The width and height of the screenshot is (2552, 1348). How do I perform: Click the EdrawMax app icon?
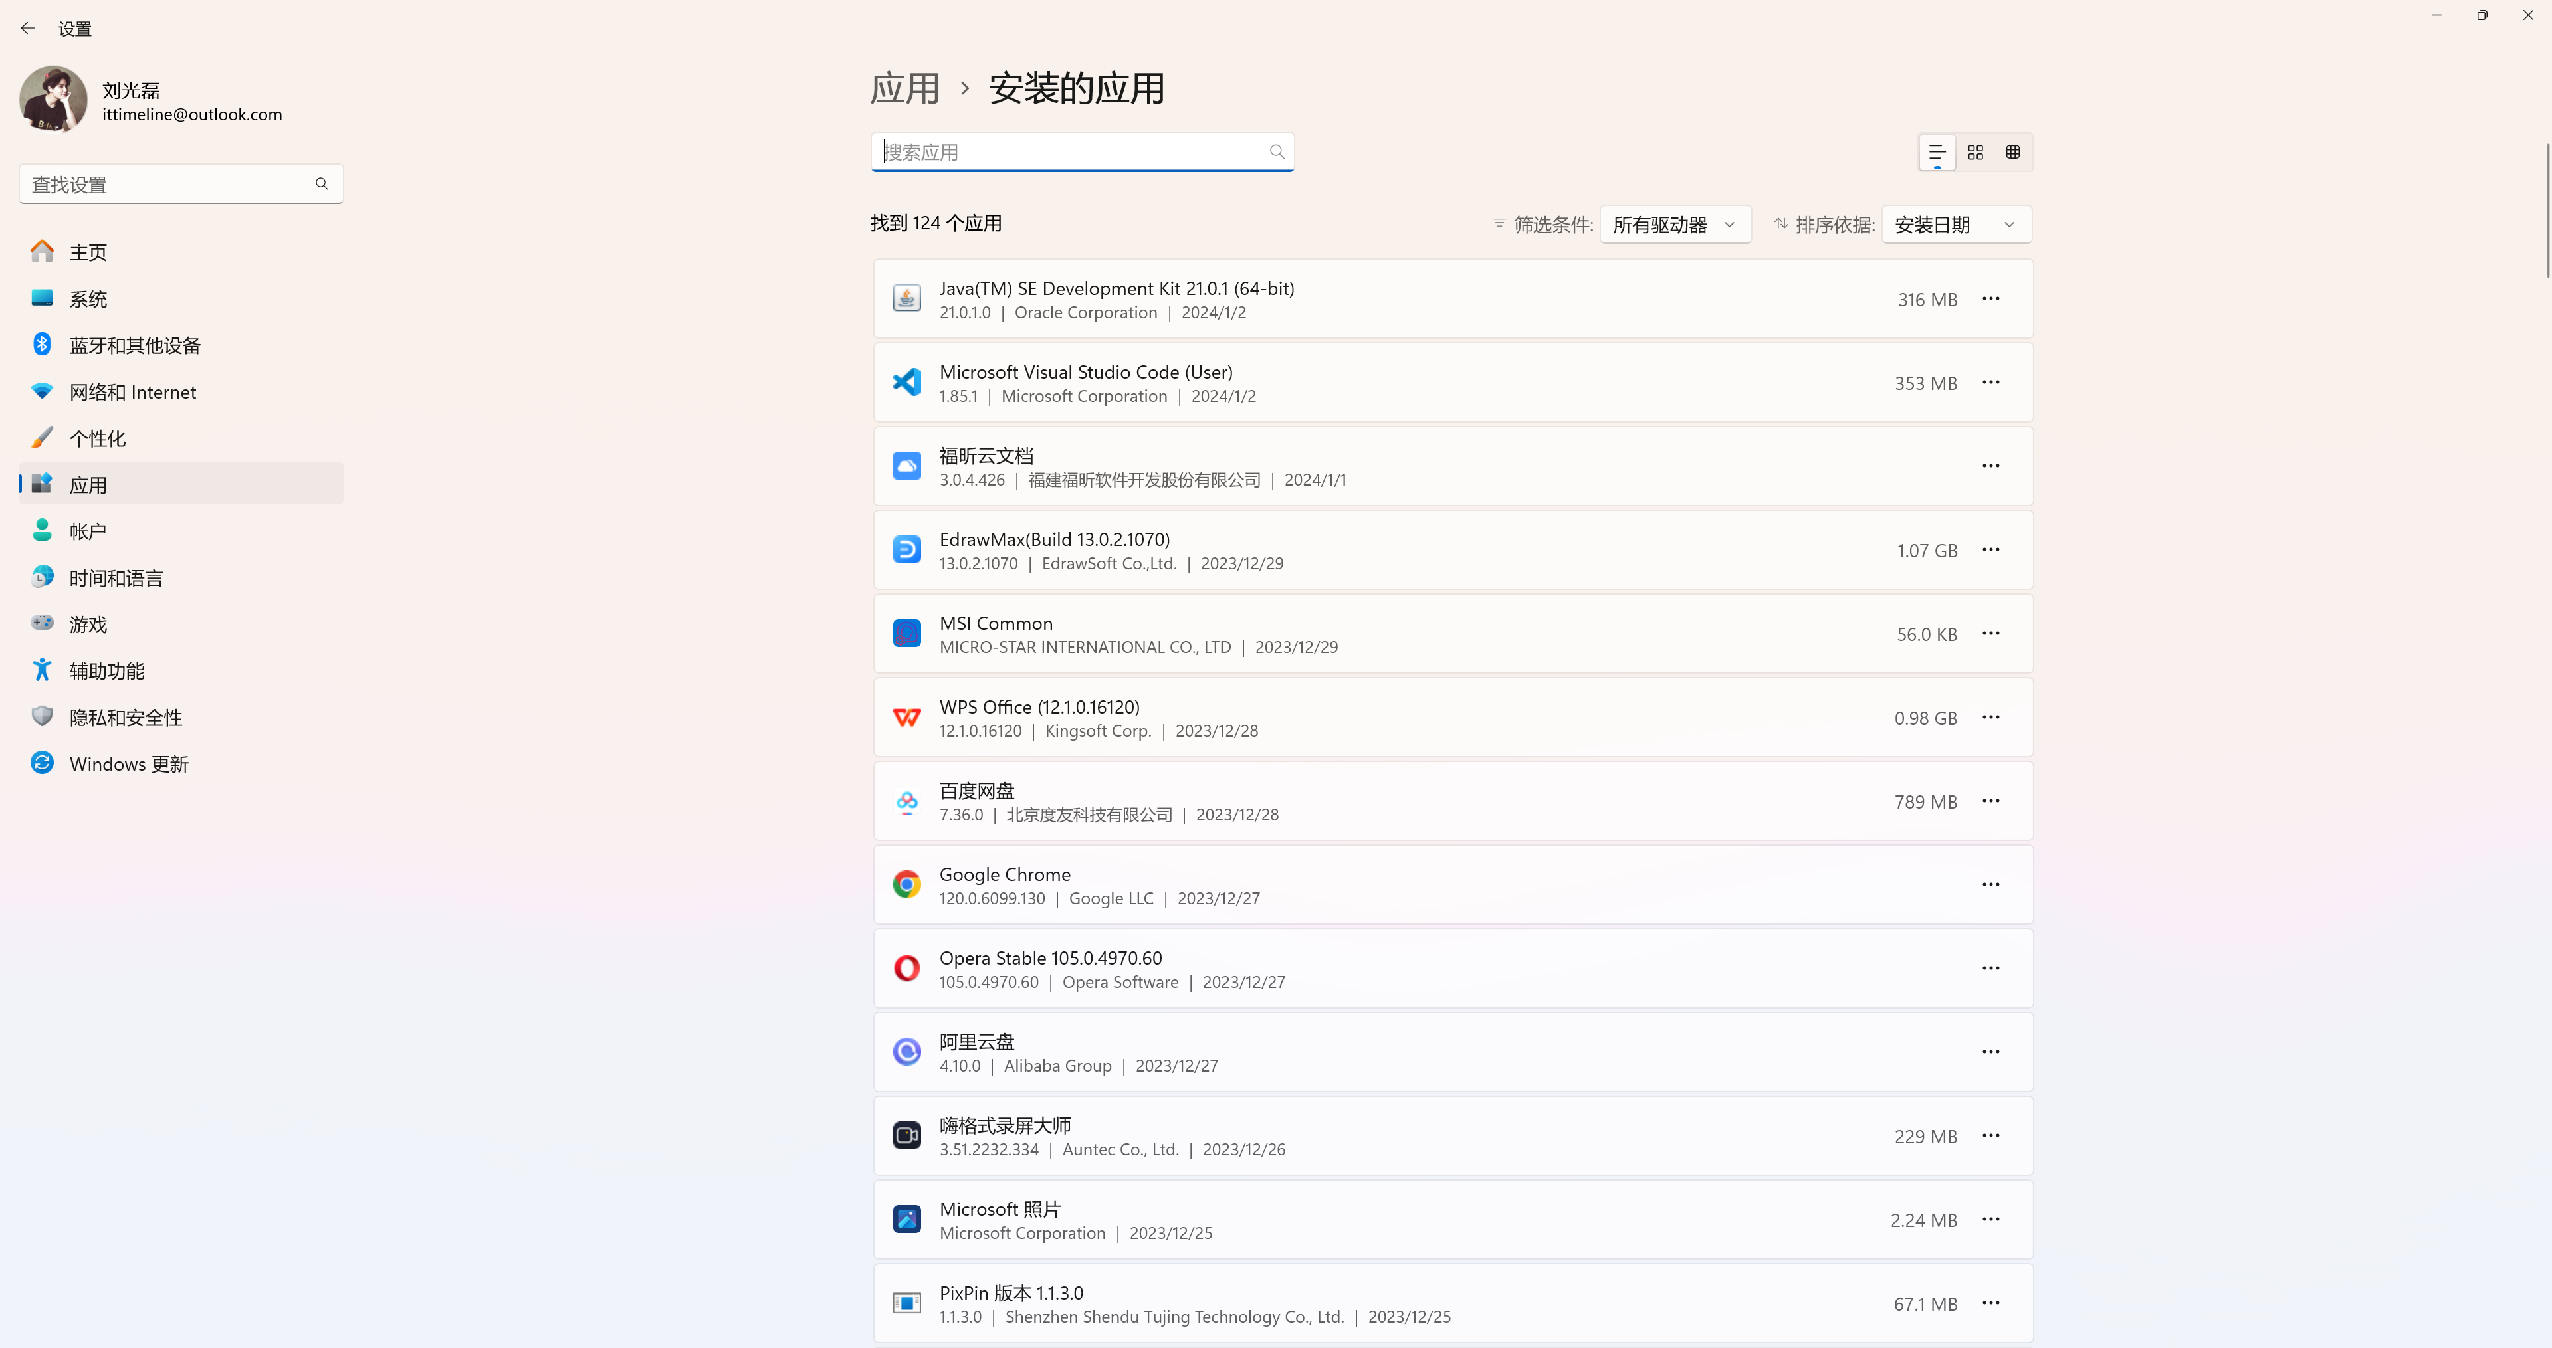(x=906, y=549)
